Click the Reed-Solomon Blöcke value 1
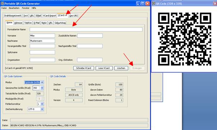Screen dimensions: 217x130 click(119, 100)
